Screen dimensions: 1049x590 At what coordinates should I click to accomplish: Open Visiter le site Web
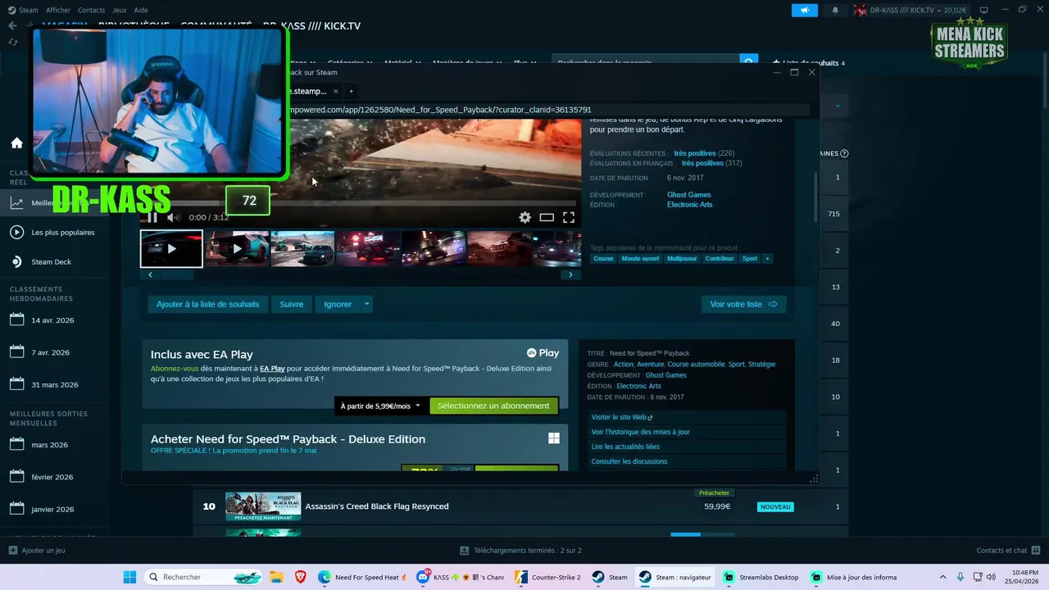point(622,417)
